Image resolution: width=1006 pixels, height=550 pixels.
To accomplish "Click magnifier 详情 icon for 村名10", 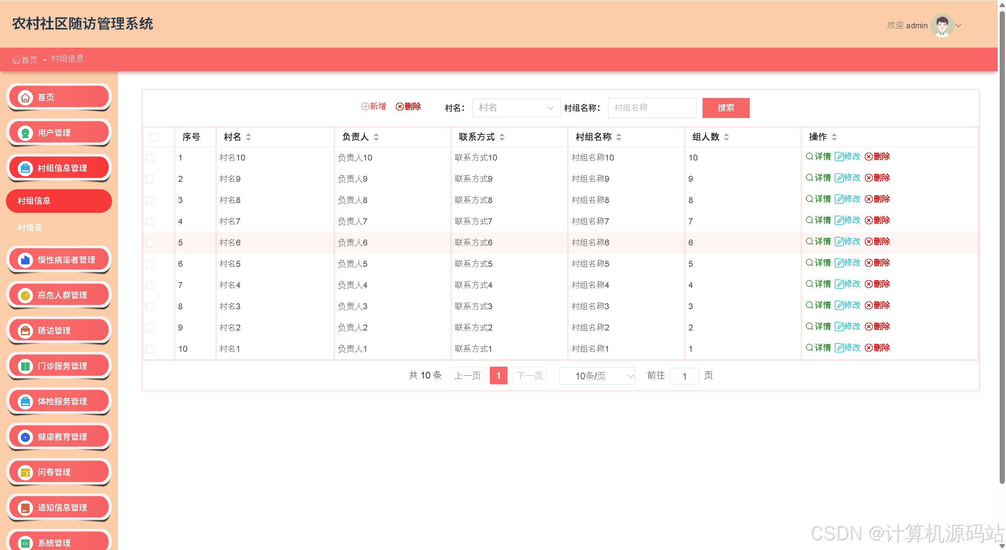I will (809, 156).
